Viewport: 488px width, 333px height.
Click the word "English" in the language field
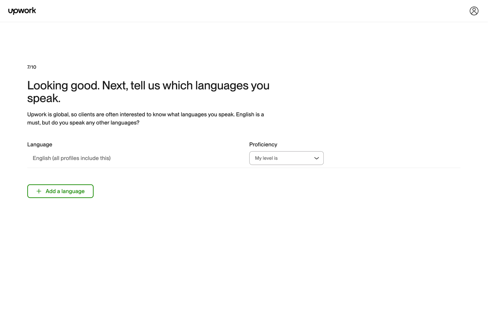pos(42,158)
